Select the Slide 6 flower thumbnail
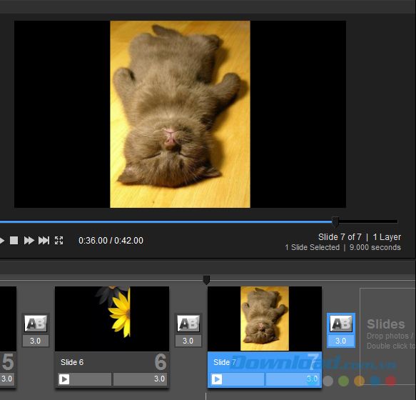Viewport: 416px width, 400px height. tap(112, 319)
